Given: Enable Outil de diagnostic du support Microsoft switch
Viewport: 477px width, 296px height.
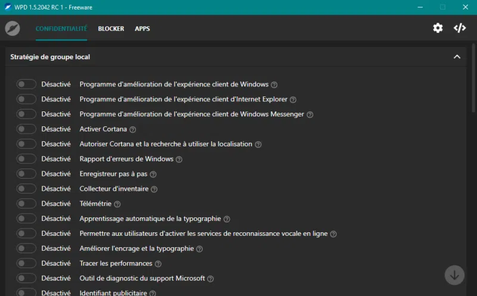Looking at the screenshot, I should click(26, 278).
